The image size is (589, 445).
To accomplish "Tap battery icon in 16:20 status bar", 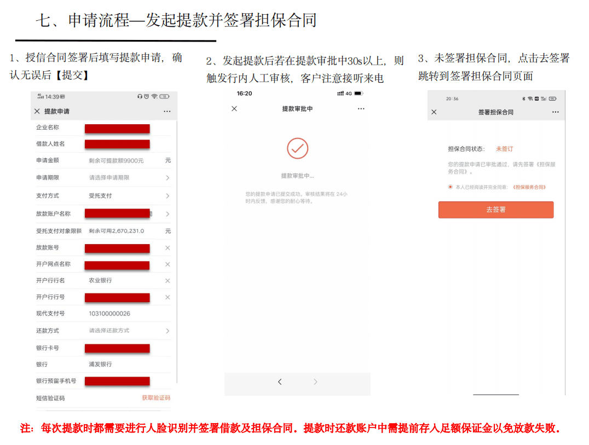I will coord(359,93).
